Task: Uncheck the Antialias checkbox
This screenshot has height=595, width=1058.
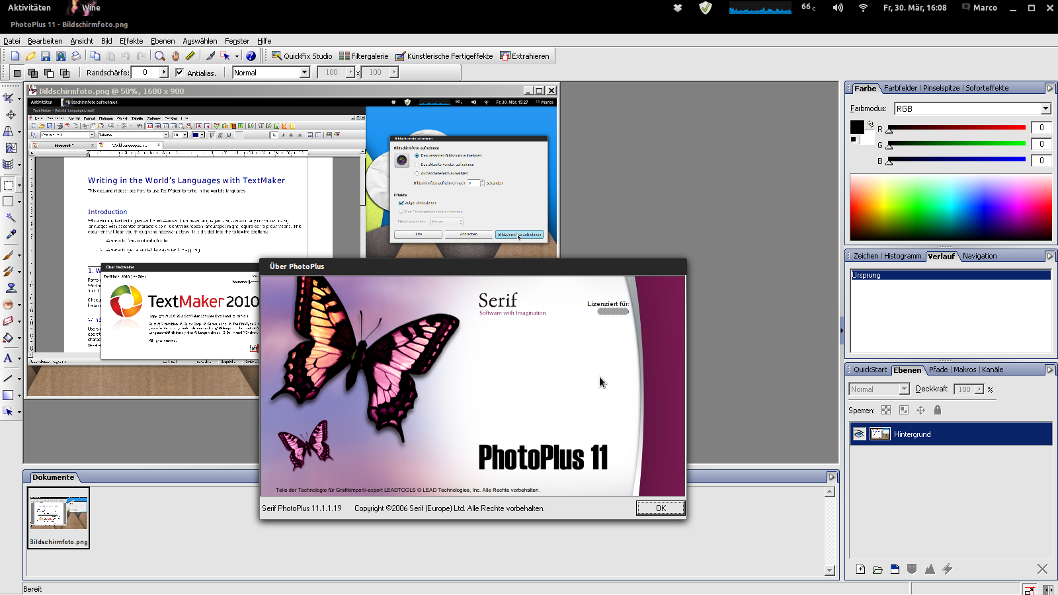Action: [x=179, y=73]
